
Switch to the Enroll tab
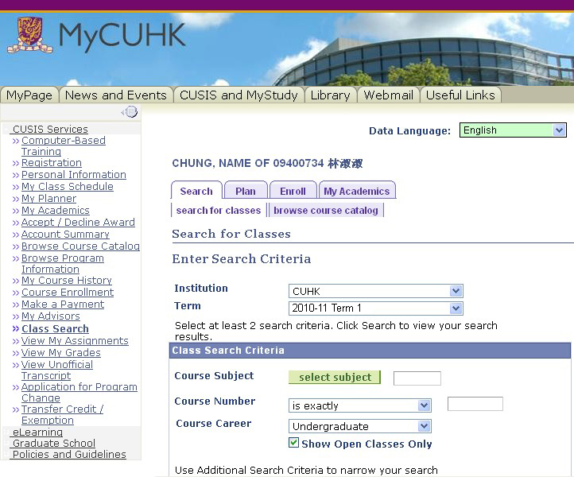coord(293,191)
